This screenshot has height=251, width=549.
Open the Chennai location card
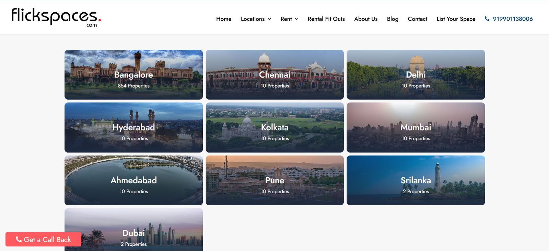pos(274,75)
